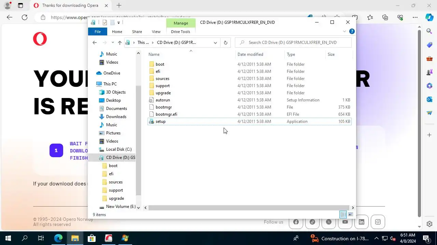Viewport: 437px width, 245px height.
Task: Go up one folder level
Action: pos(119,43)
